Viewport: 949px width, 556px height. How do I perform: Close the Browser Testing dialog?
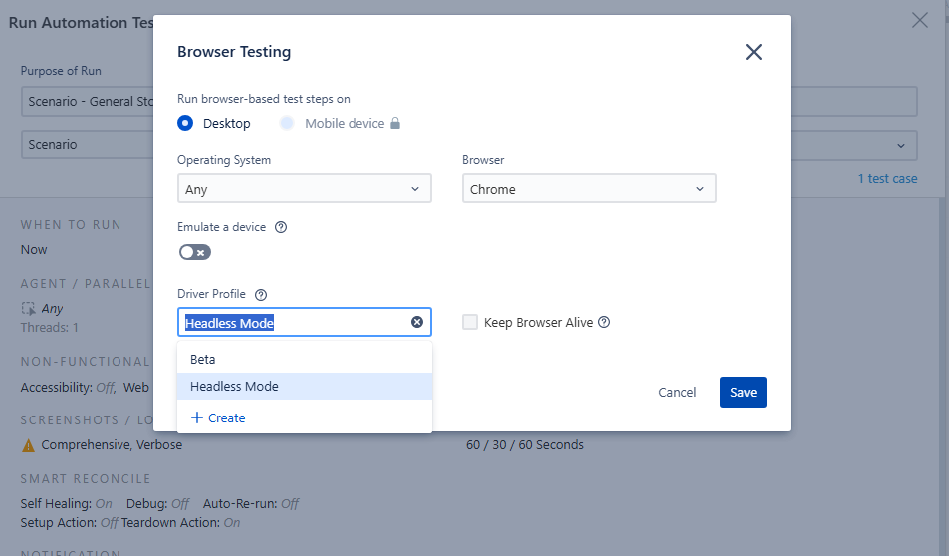[x=754, y=52]
